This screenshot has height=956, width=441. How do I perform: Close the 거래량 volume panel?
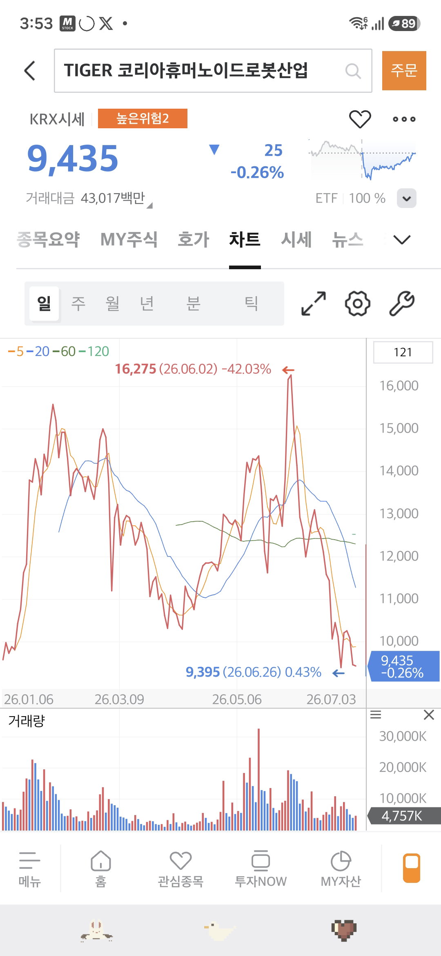(429, 715)
